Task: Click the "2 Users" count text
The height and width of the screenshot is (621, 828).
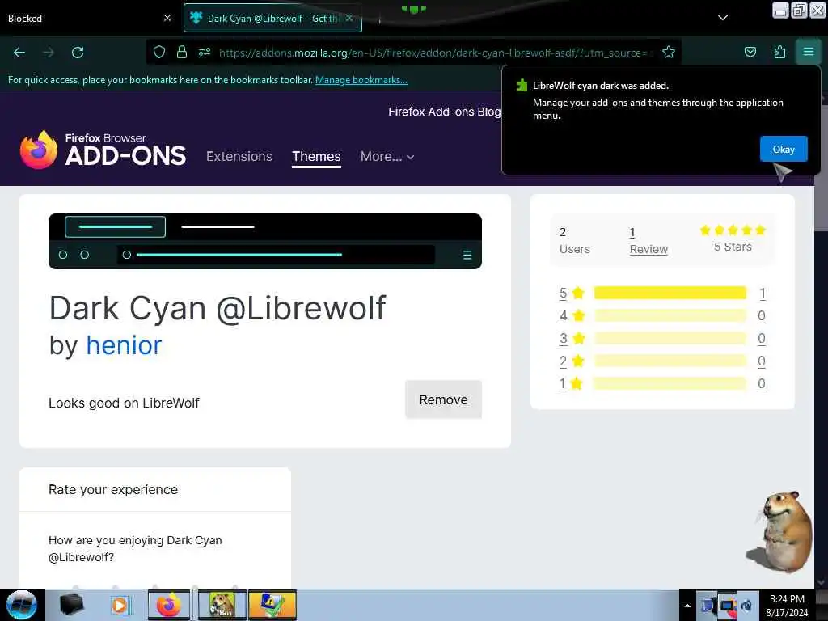Action: 575,241
